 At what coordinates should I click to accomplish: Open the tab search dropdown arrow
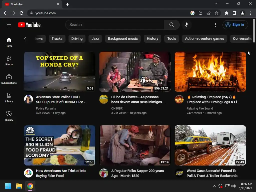pyautogui.click(x=216, y=3)
